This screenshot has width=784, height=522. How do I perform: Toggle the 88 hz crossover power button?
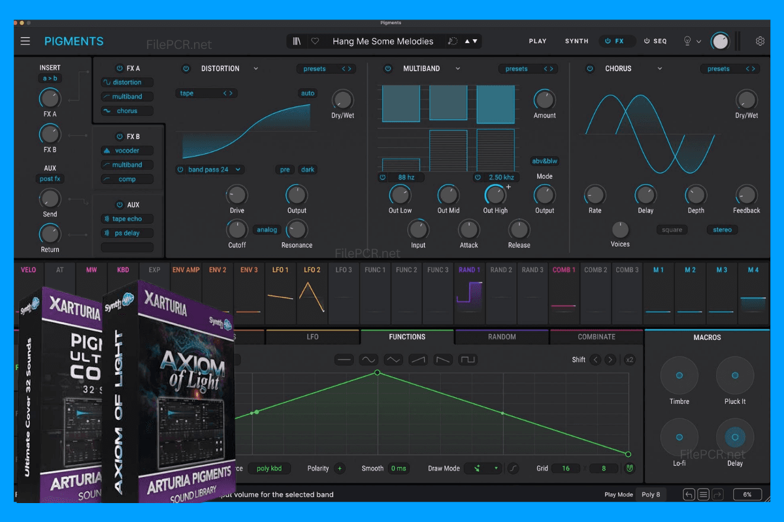click(383, 177)
